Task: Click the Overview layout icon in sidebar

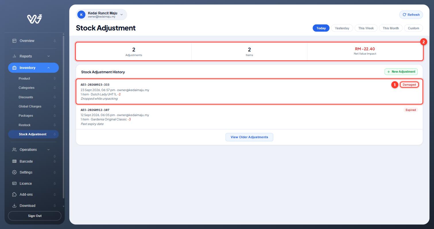Action: pos(14,41)
